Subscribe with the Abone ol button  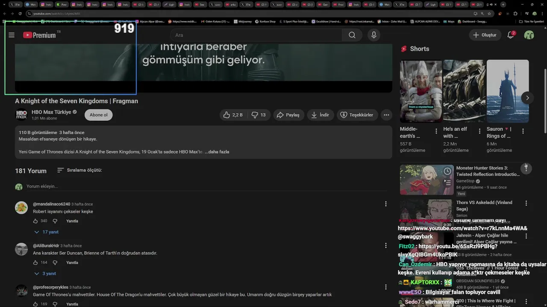pyautogui.click(x=99, y=115)
